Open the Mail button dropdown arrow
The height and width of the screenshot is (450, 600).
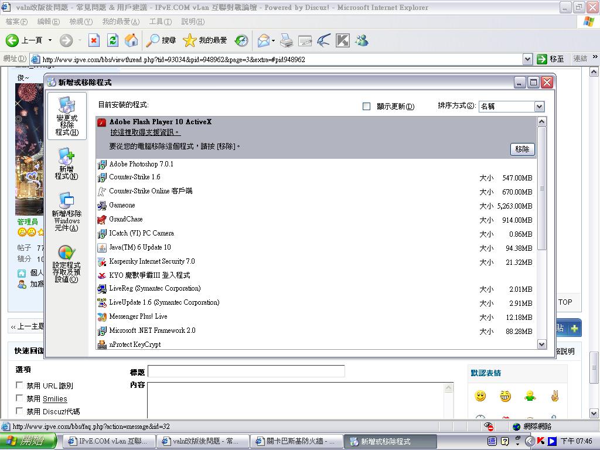tap(273, 40)
